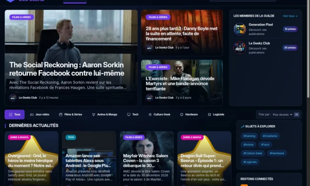Image resolution: width=310 pixels, height=186 pixels.
Task: Click the chip icon beside Hardware
Action: (182, 114)
